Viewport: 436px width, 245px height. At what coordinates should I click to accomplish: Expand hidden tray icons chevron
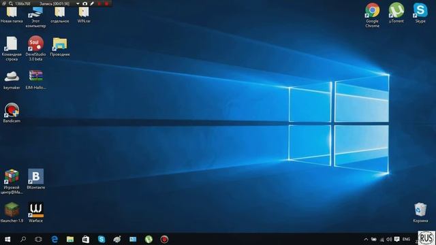366,239
